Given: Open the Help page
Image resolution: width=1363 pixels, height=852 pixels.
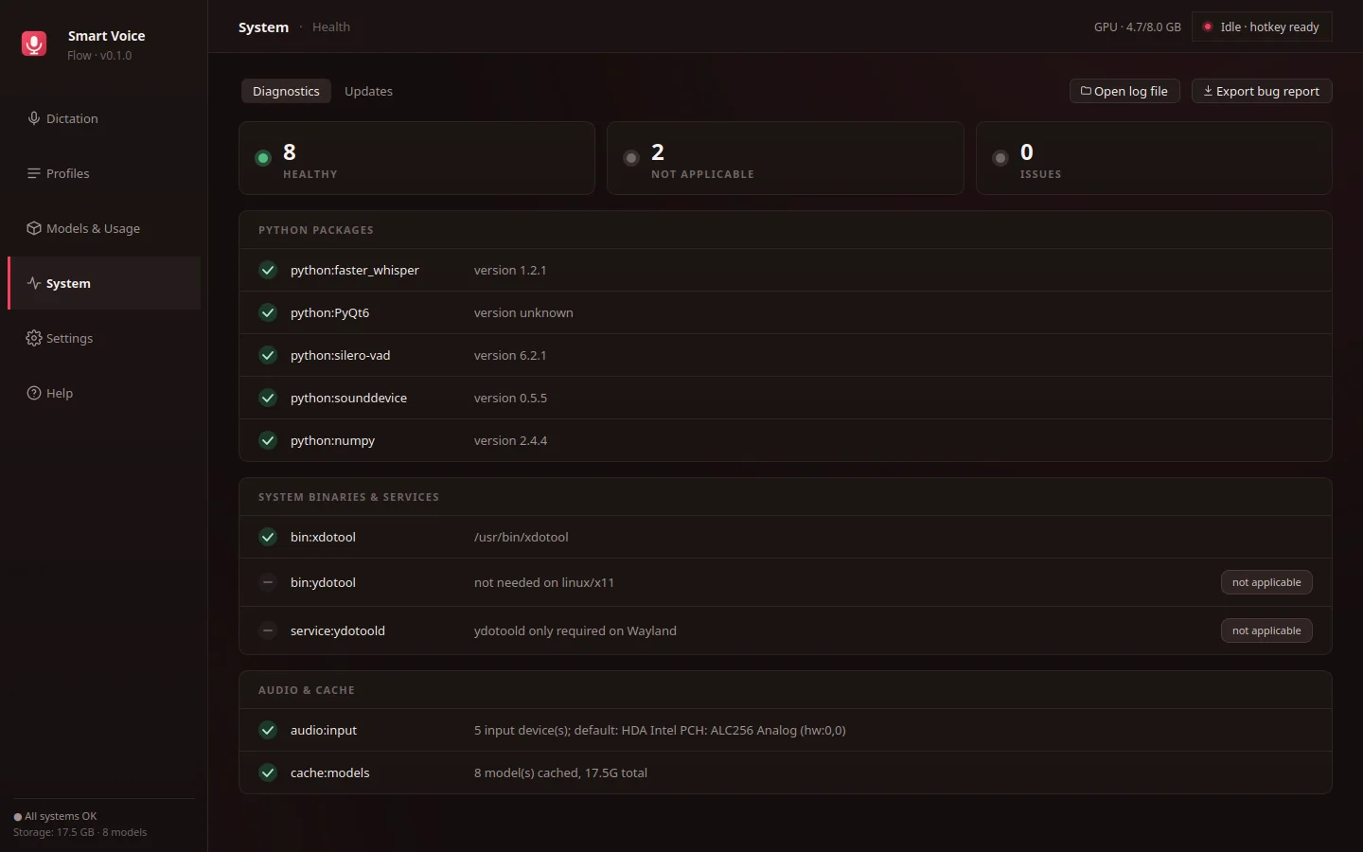Looking at the screenshot, I should tap(104, 393).
